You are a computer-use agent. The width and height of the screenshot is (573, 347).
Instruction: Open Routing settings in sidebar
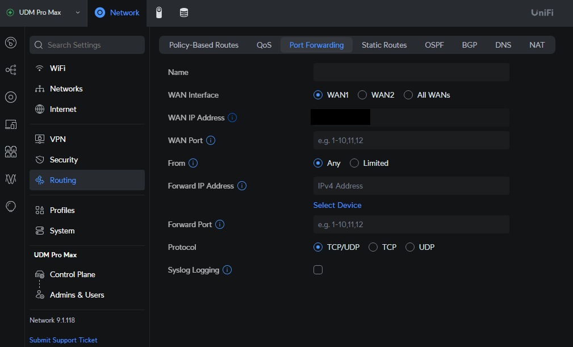click(x=87, y=180)
